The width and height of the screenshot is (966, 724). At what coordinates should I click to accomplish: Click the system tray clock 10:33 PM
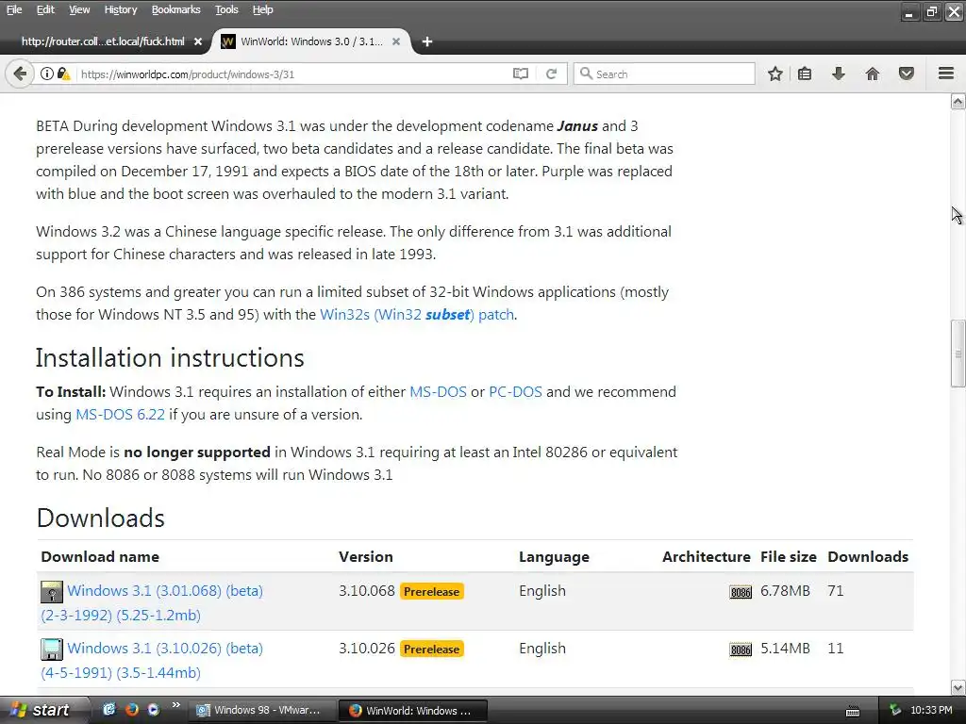931,711
